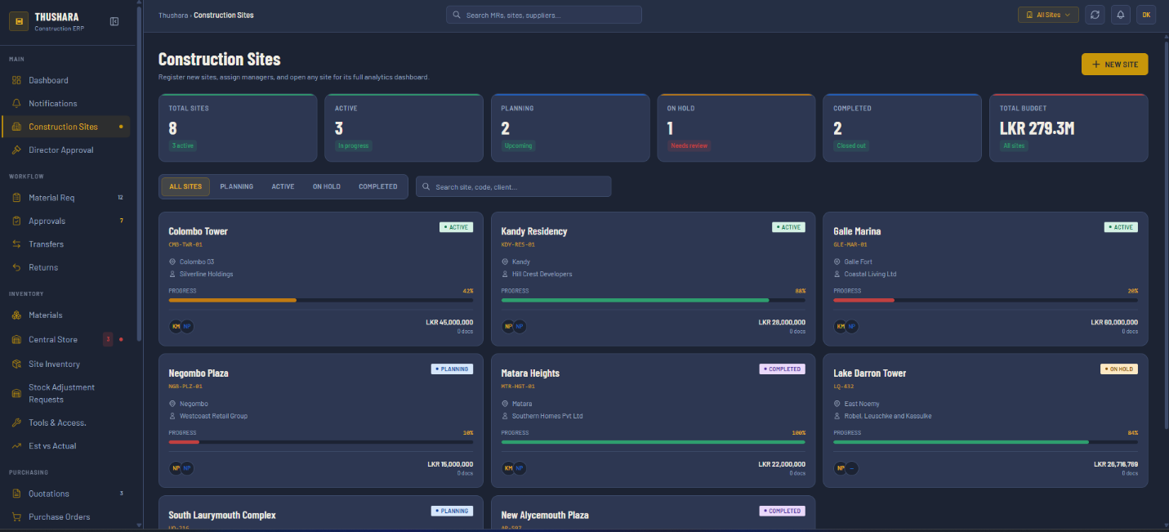1169x532 pixels.
Task: Click the refresh icon in top bar
Action: 1095,15
